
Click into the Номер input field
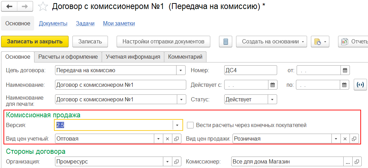tap(250, 70)
